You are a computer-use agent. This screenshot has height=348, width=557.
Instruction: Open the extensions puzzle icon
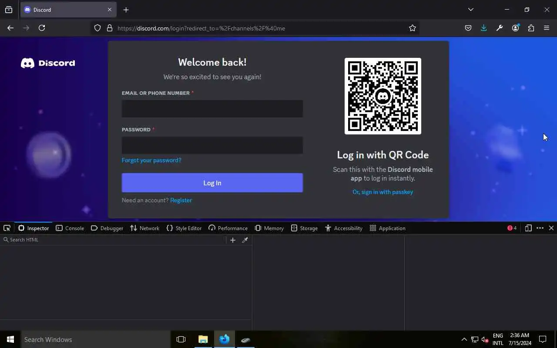point(531,28)
